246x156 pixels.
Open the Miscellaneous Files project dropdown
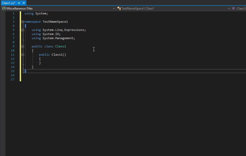[114, 8]
